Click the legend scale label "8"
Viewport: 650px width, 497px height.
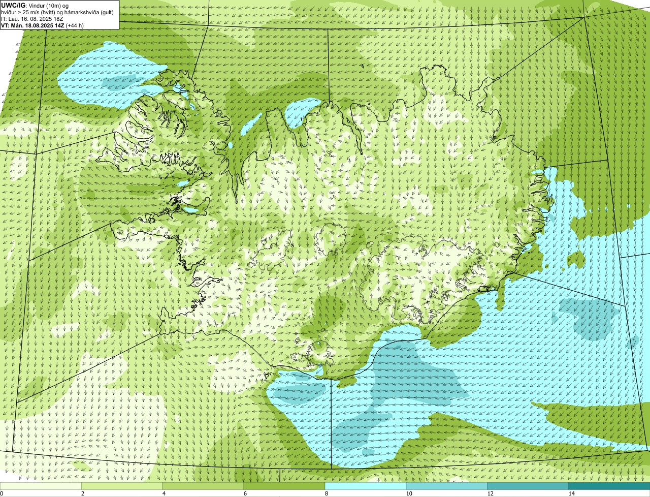pos(326,493)
